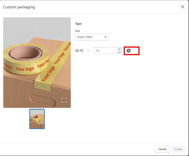Open the Size dropdown showing 4.5cm*100m
This screenshot has height=156, width=189.
(92, 37)
